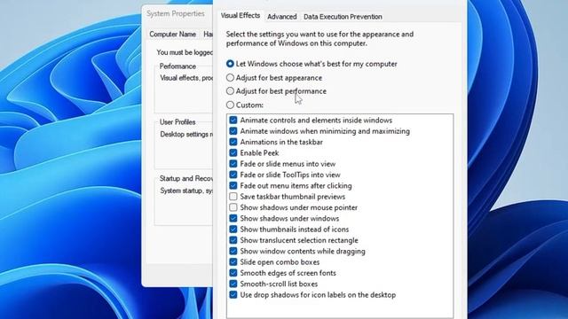Screen dimensions: 568x319
Task: Toggle 'Slide open combo boxes' checkbox
Action: (x=233, y=262)
